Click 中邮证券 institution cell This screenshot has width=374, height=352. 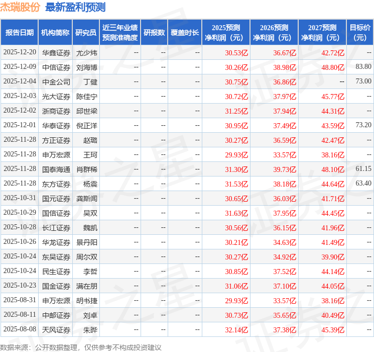point(56,315)
